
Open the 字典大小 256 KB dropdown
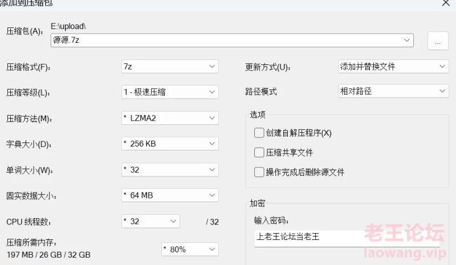coord(170,144)
